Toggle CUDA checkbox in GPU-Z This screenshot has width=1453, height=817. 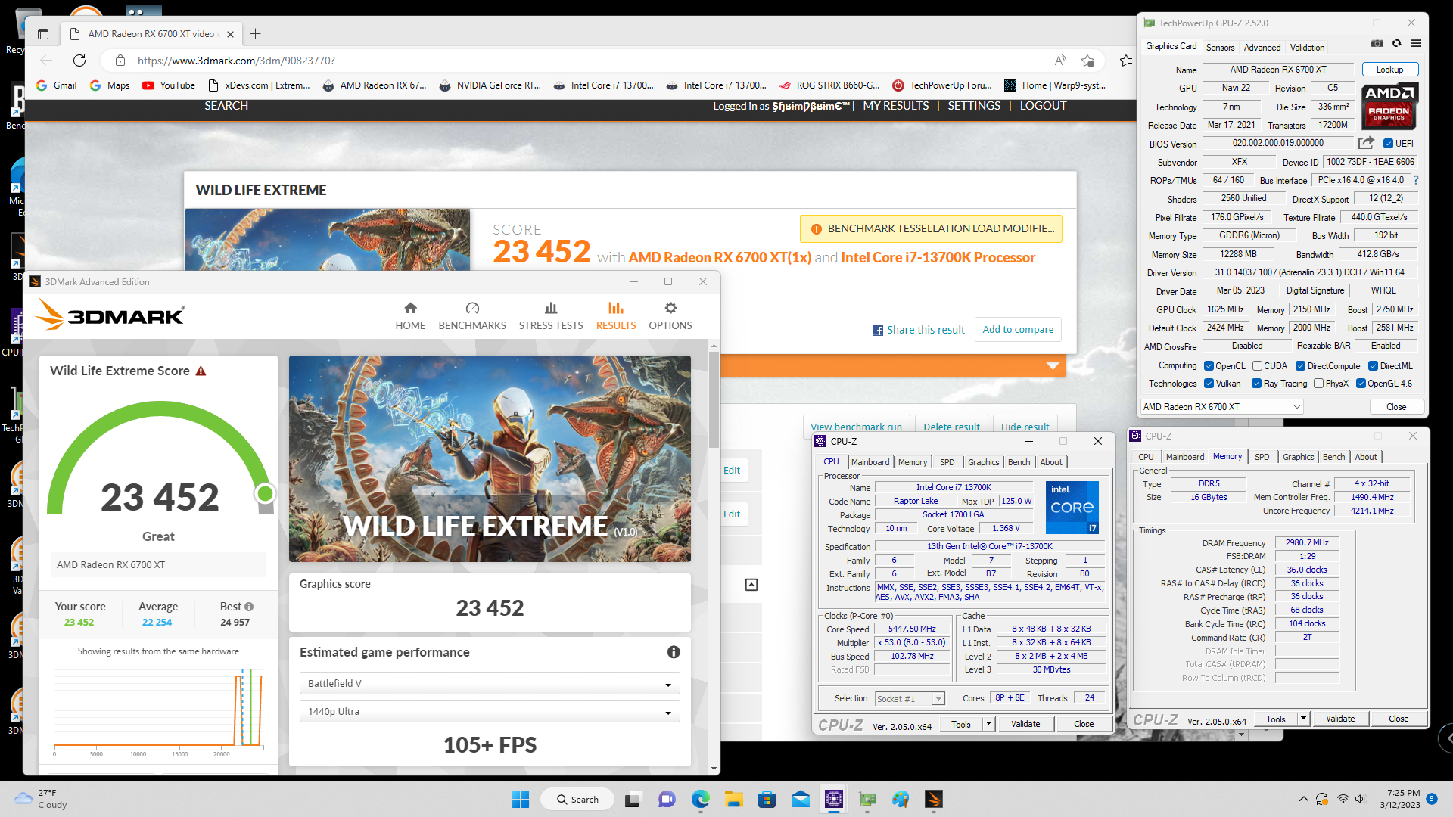point(1257,366)
